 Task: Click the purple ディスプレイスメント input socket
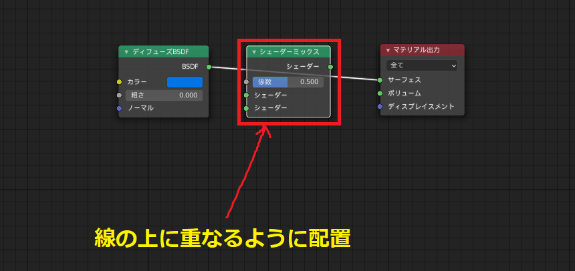click(x=380, y=107)
